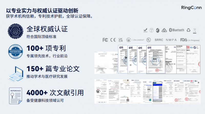Click the FDA in-progress logo
This screenshot has height=114, width=205.
[184, 40]
